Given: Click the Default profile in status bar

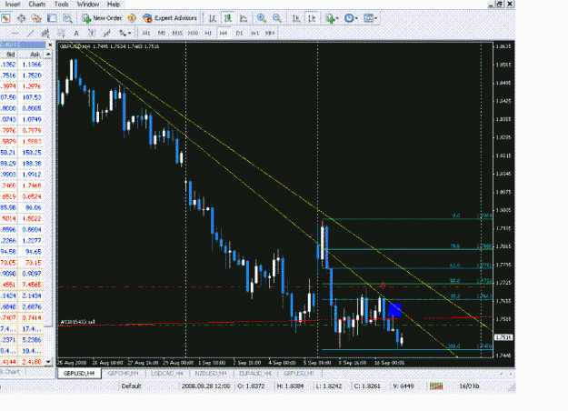Looking at the screenshot, I should pyautogui.click(x=131, y=386).
